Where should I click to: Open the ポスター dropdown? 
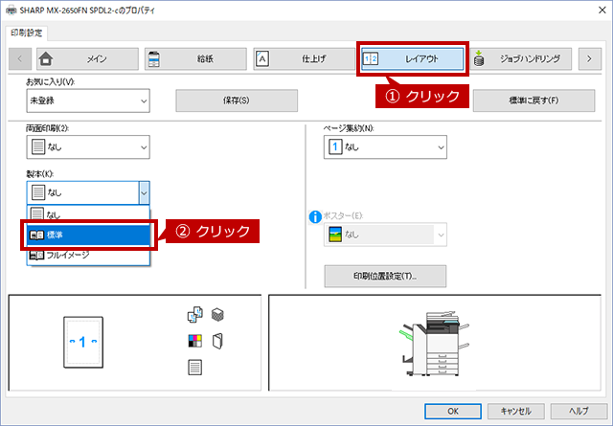pos(385,235)
